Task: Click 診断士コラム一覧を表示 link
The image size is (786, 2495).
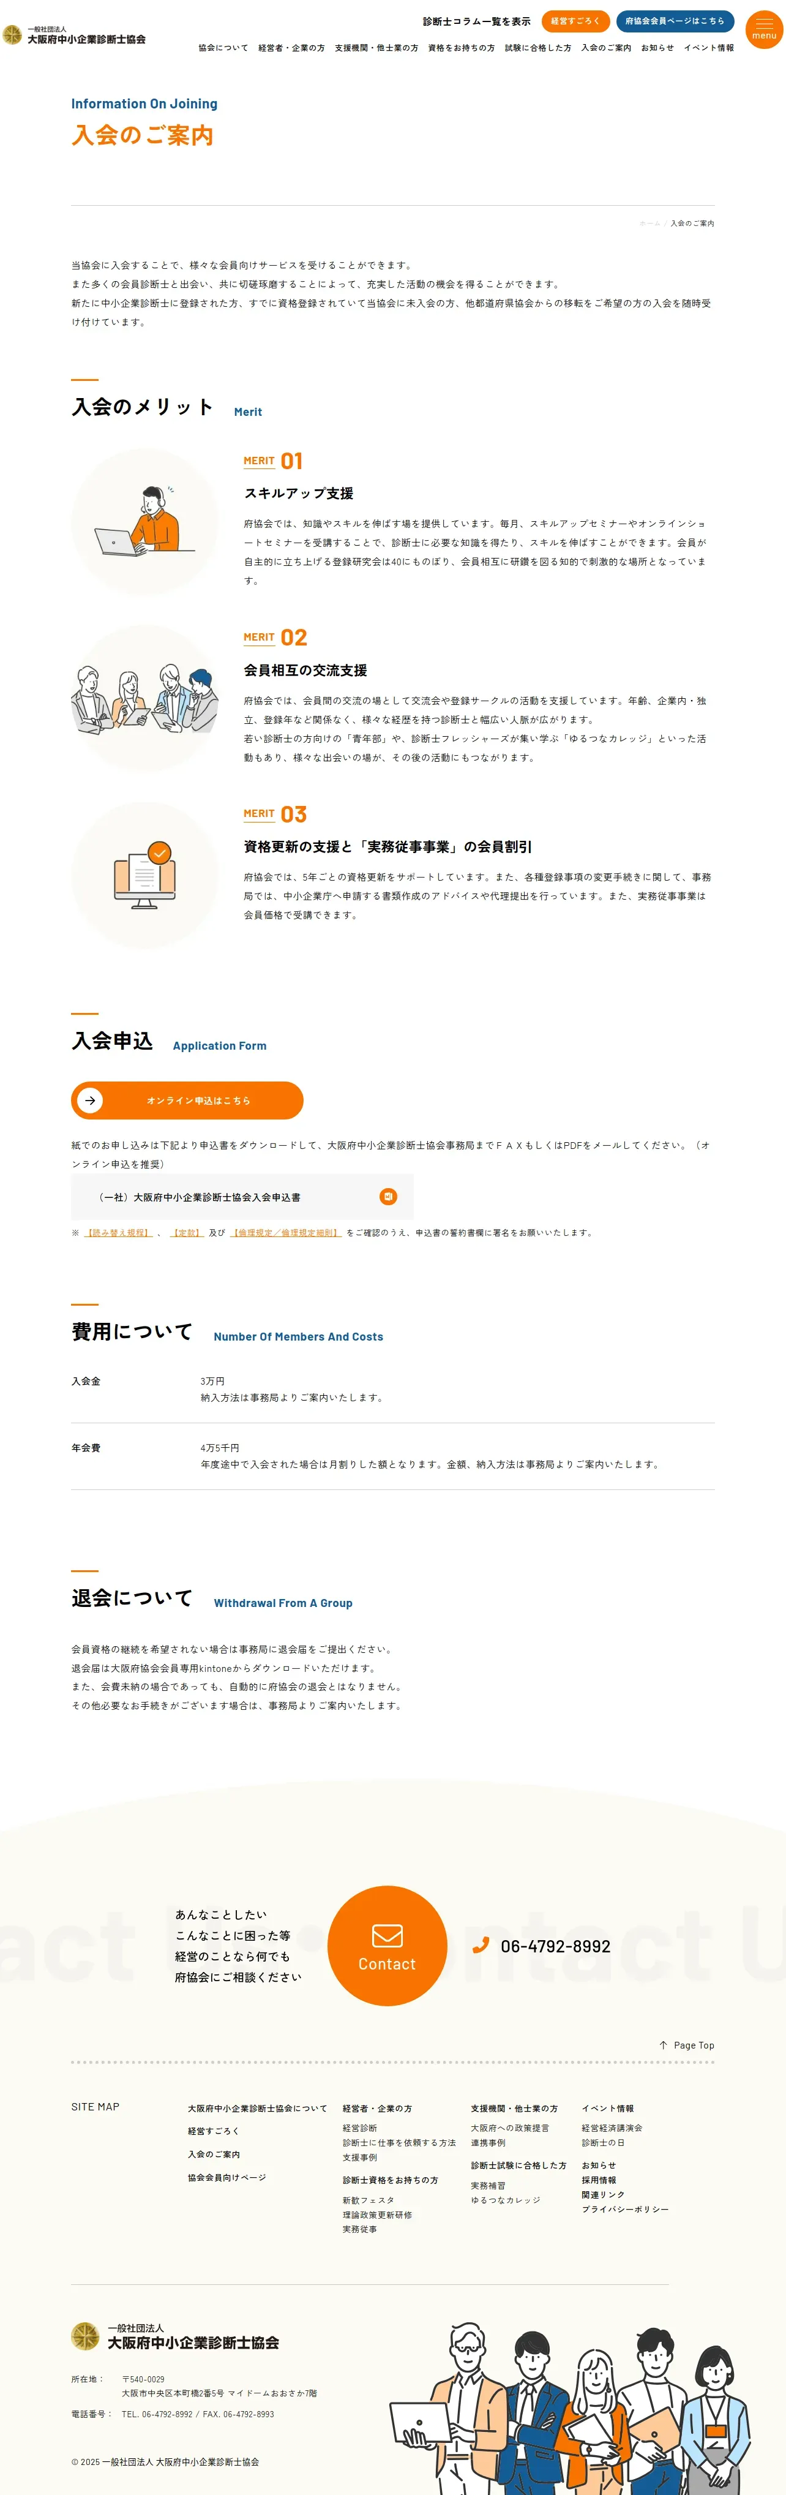Action: (476, 21)
